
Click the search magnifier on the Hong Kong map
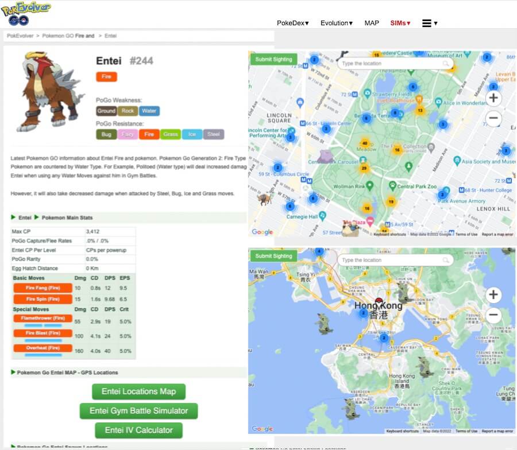click(445, 260)
